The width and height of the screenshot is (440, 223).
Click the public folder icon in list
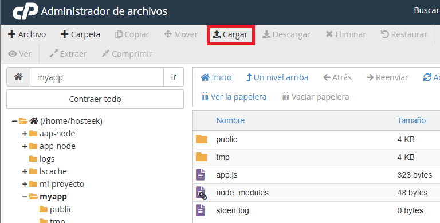[202, 139]
